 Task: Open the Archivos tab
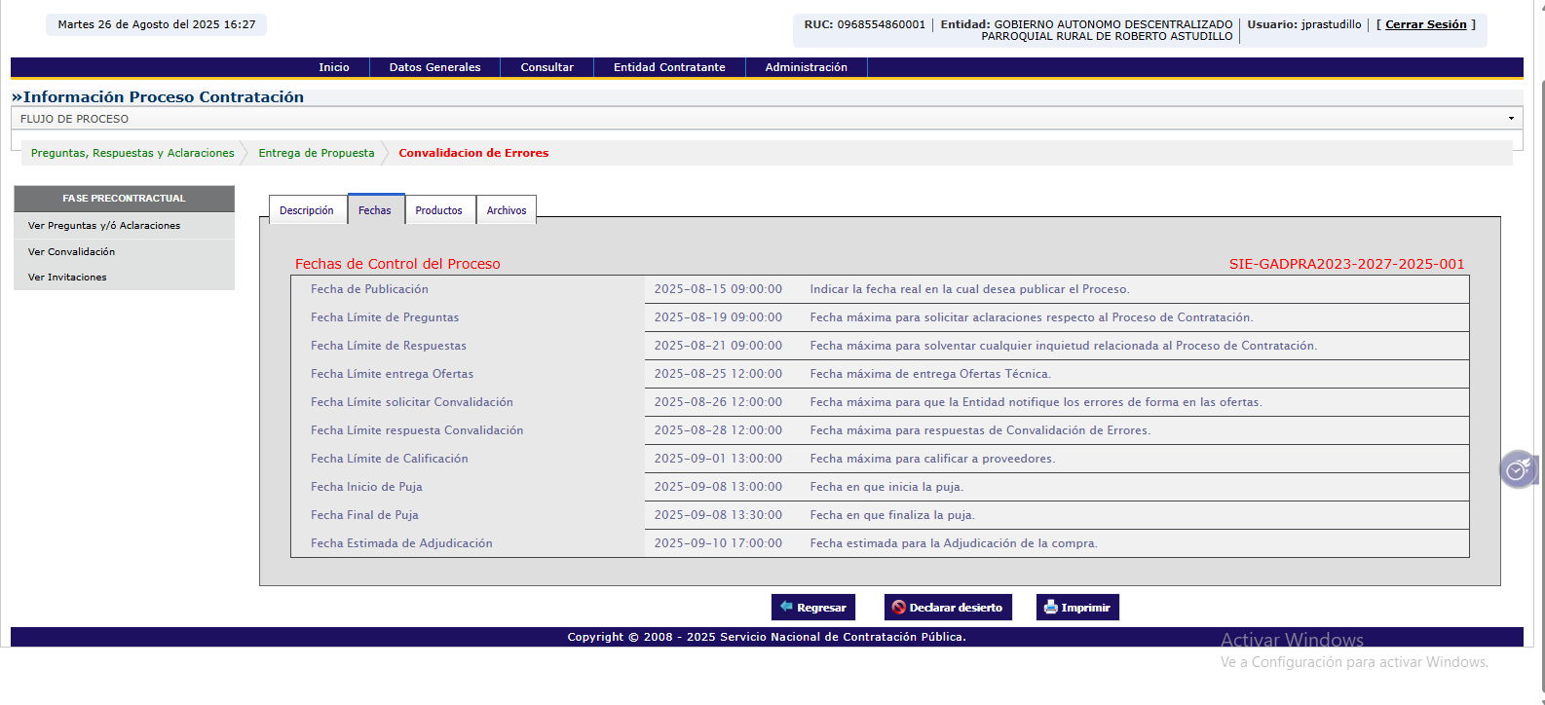(506, 210)
